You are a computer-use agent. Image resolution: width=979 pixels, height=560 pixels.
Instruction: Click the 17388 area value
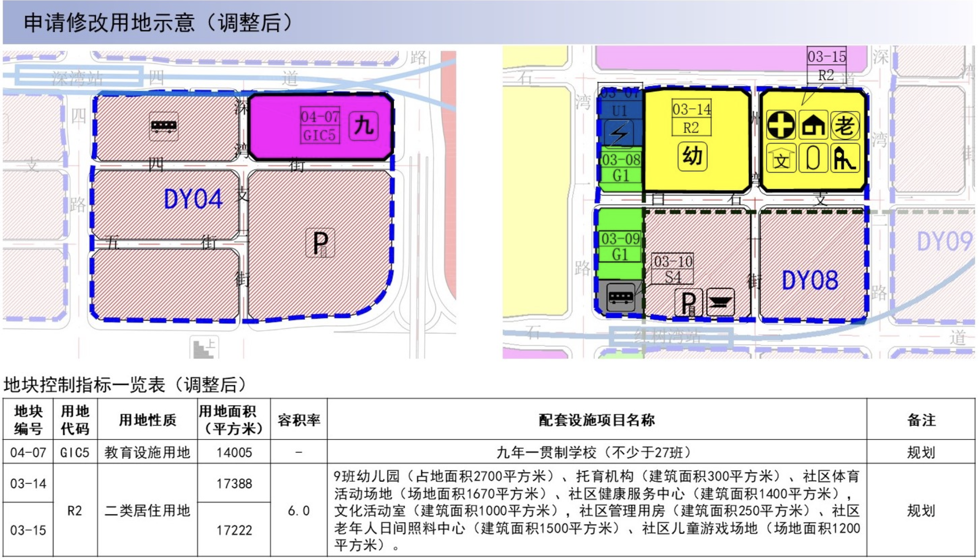pyautogui.click(x=234, y=484)
